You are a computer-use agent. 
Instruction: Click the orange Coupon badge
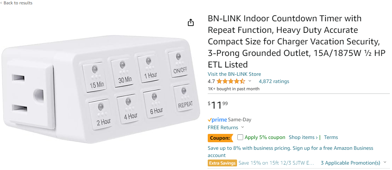(x=220, y=138)
